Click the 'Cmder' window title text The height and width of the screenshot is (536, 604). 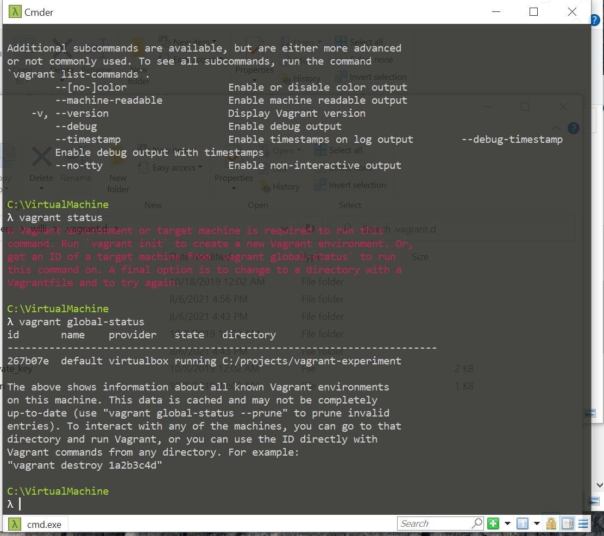[x=39, y=12]
